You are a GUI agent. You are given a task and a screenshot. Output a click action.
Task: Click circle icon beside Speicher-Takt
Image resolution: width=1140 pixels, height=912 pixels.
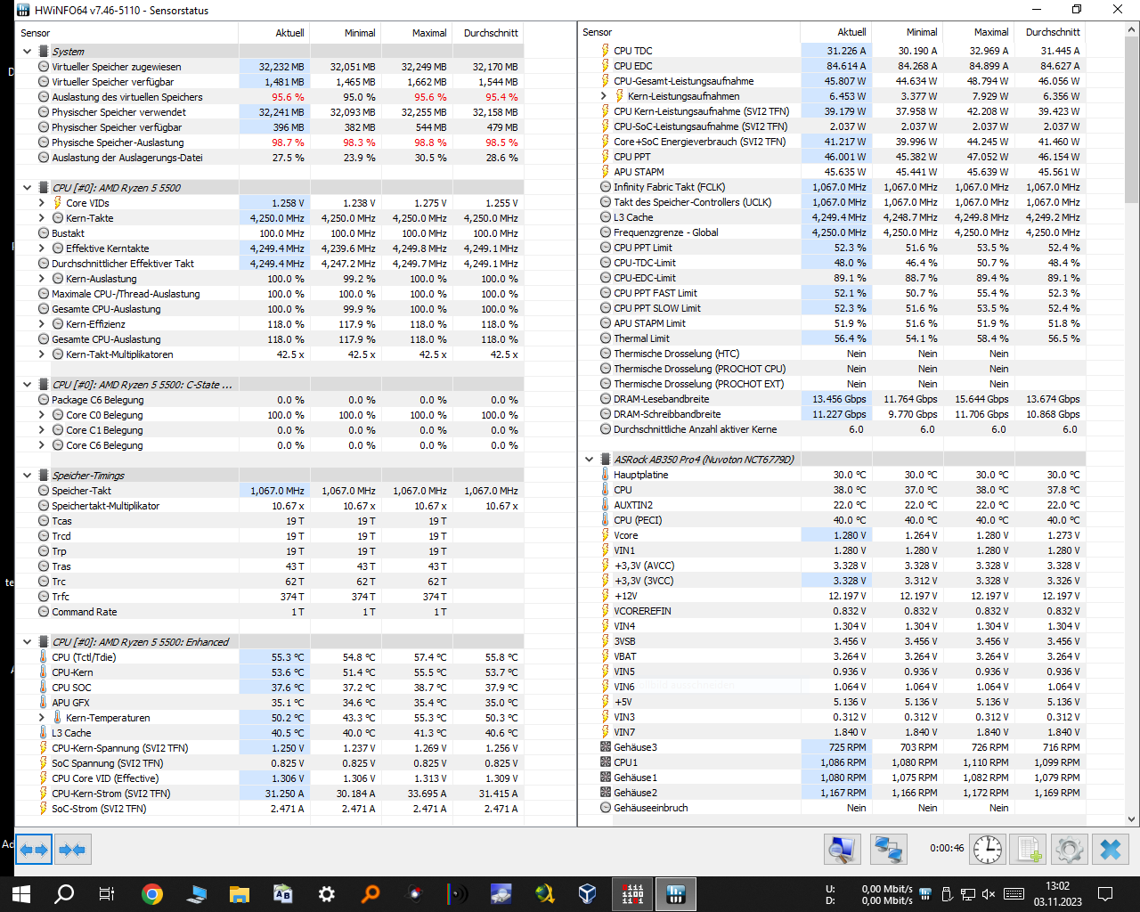pyautogui.click(x=44, y=491)
